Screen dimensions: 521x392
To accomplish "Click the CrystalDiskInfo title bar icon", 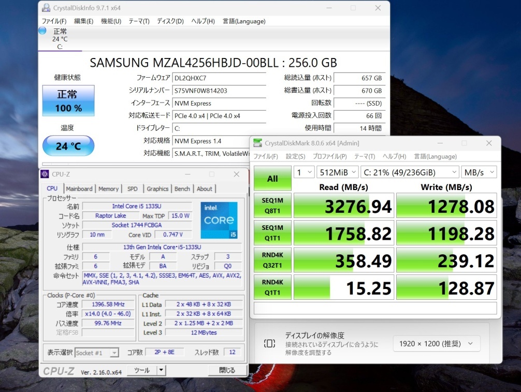I will click(46, 8).
